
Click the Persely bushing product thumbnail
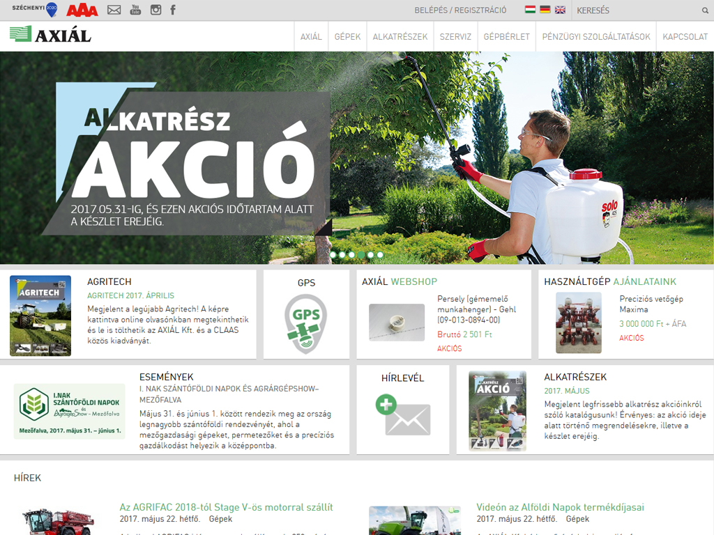click(x=397, y=323)
